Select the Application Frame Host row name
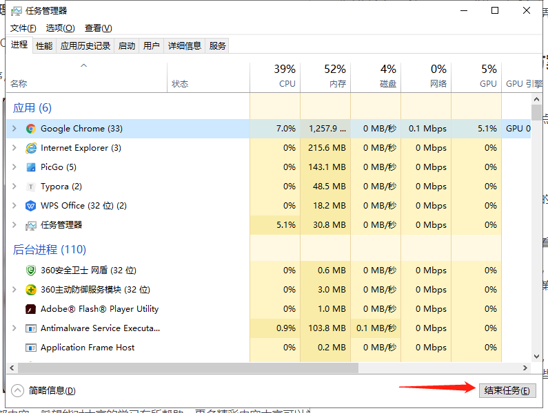 pyautogui.click(x=88, y=348)
